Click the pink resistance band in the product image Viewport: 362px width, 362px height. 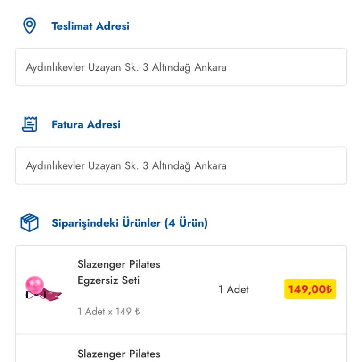point(51,296)
